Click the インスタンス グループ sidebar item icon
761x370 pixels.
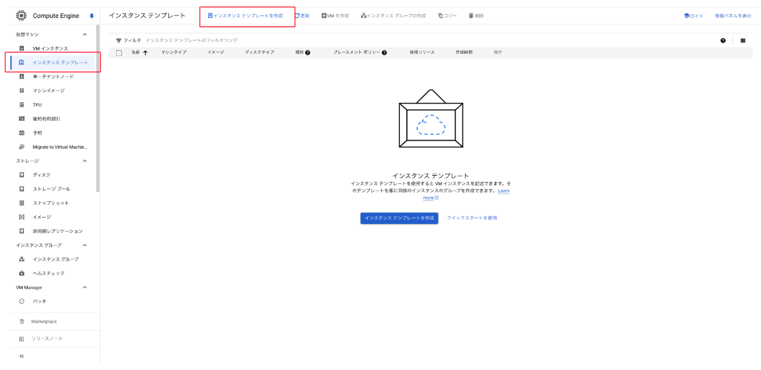point(21,259)
